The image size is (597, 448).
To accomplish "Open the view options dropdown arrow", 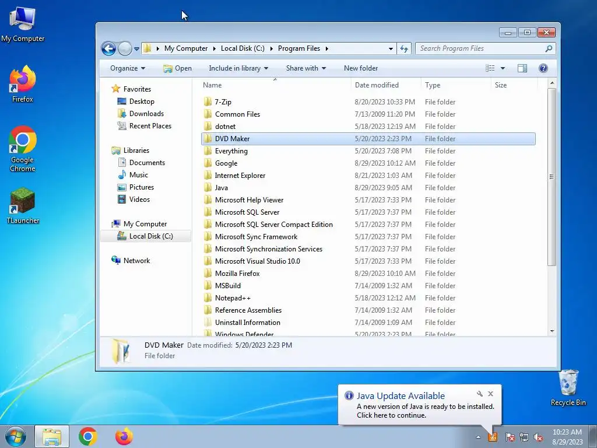I will click(503, 68).
